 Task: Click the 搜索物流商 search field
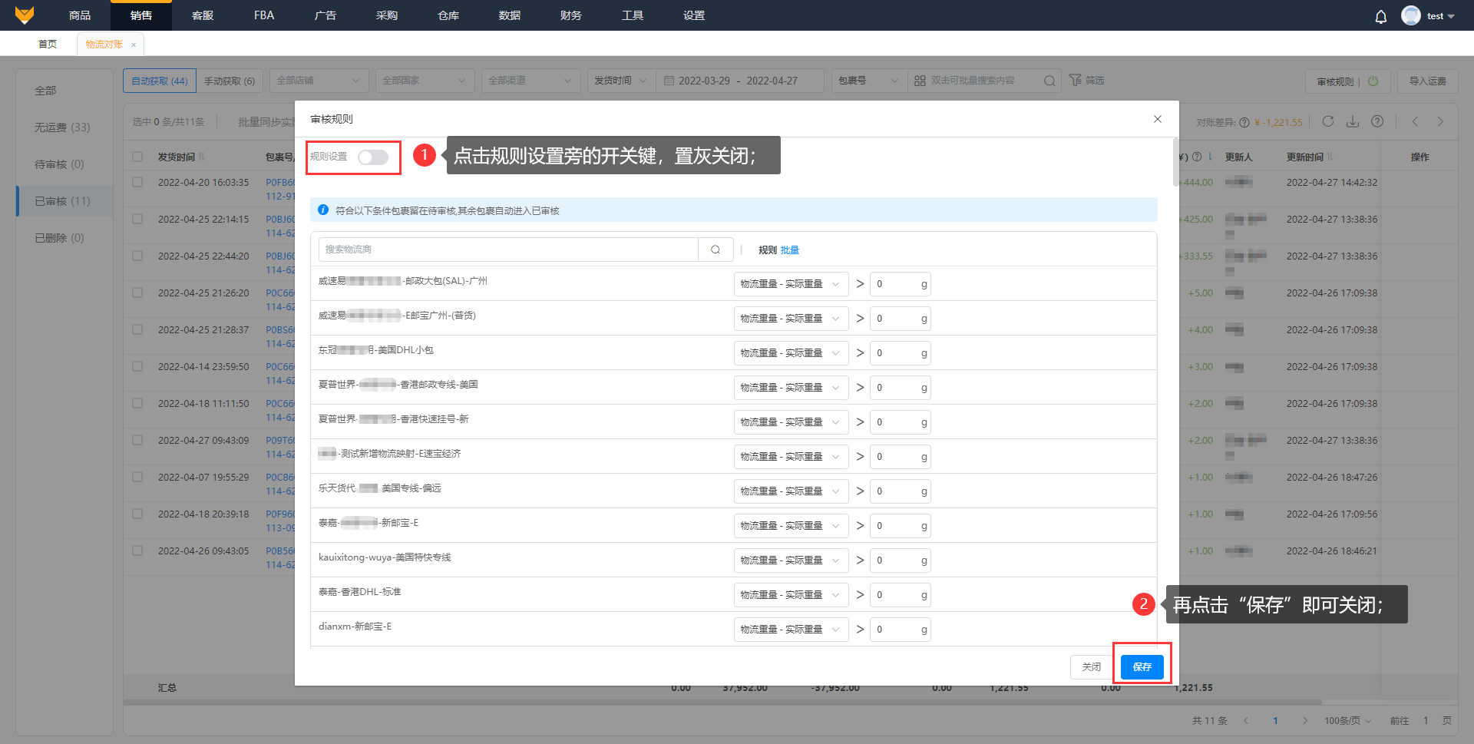point(508,250)
